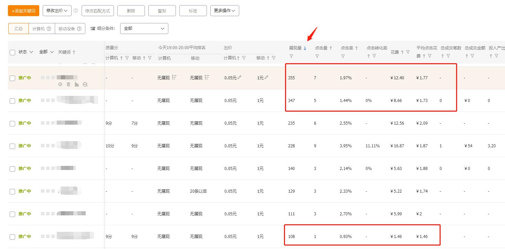Open the ellipsis more-options icon under first keyword
Image resolution: width=505 pixels, height=249 pixels.
tap(85, 84)
